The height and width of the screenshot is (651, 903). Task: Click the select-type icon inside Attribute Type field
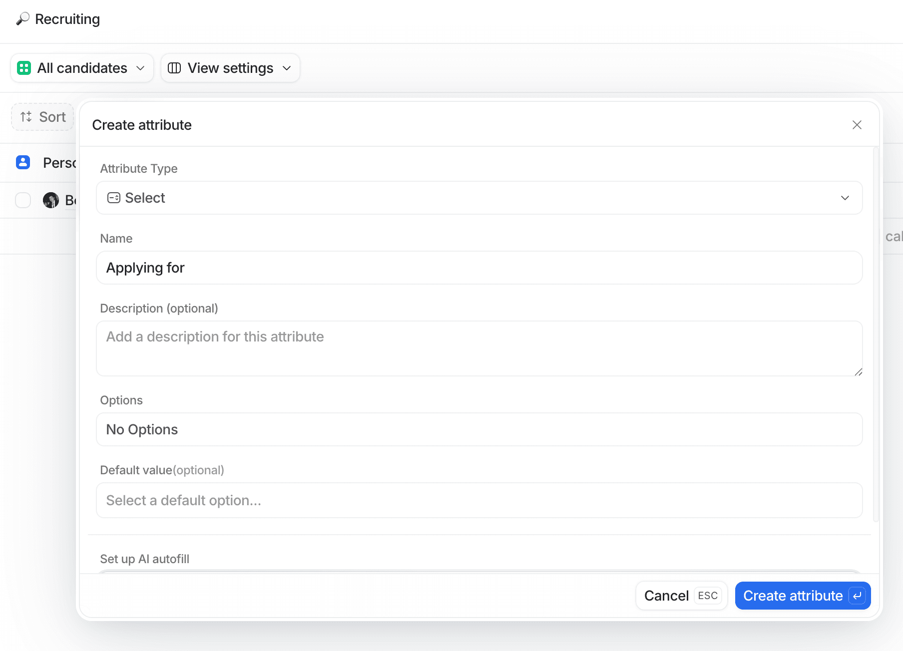point(114,198)
